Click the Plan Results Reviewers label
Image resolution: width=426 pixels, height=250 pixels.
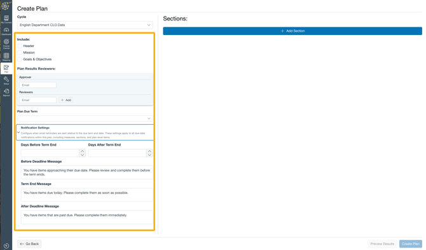point(36,69)
